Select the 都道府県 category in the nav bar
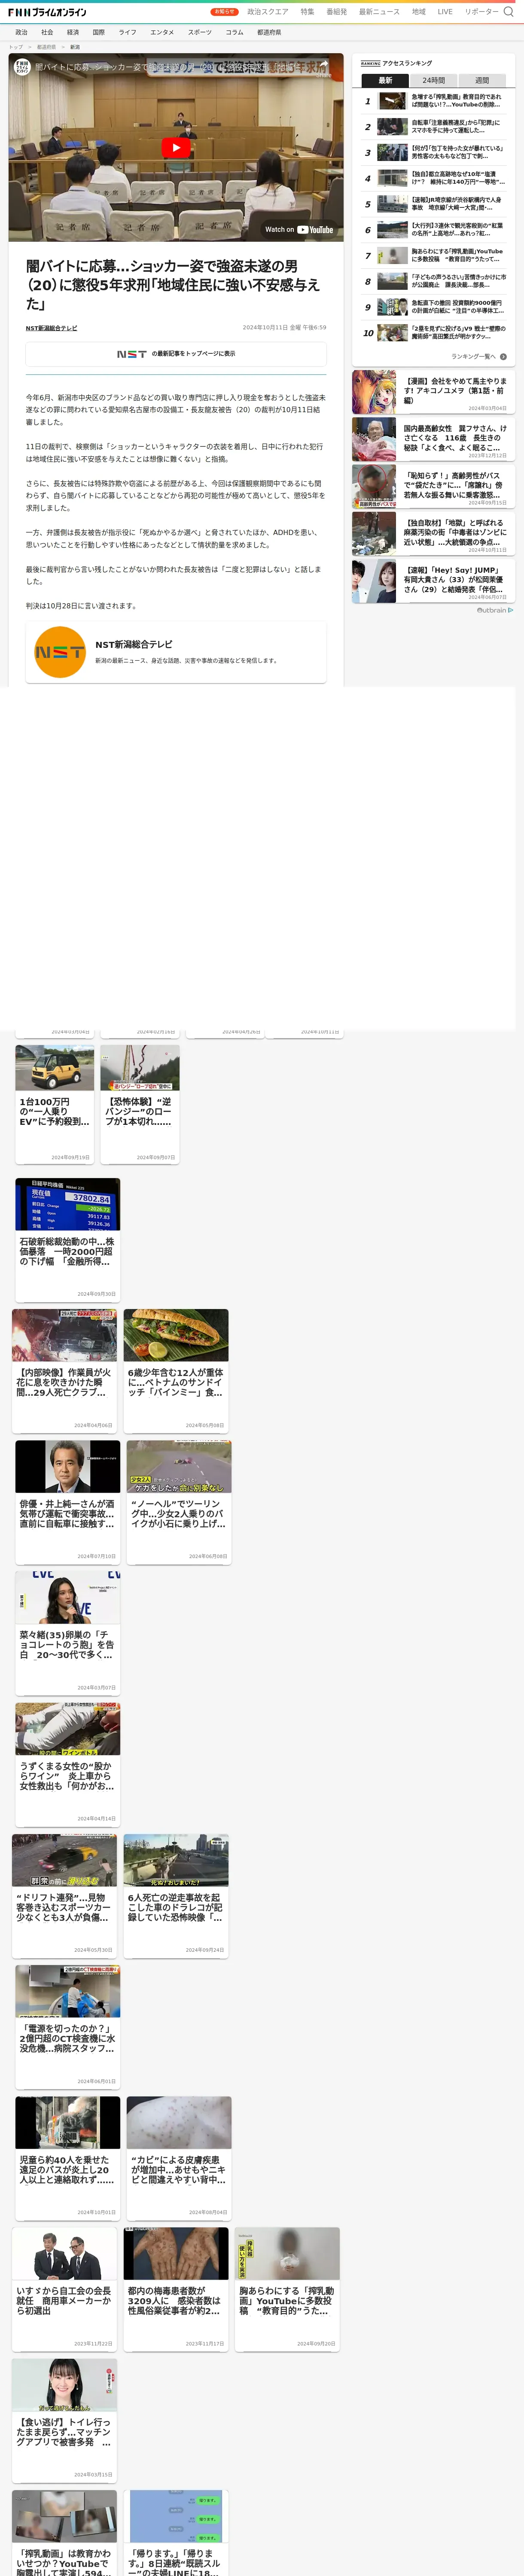This screenshot has height=2576, width=524. (269, 32)
